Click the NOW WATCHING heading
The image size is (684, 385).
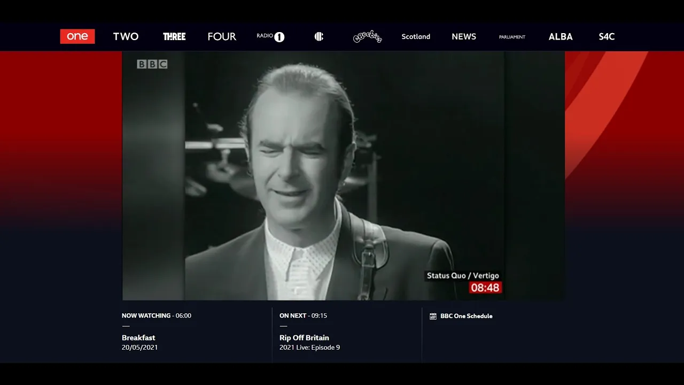146,315
